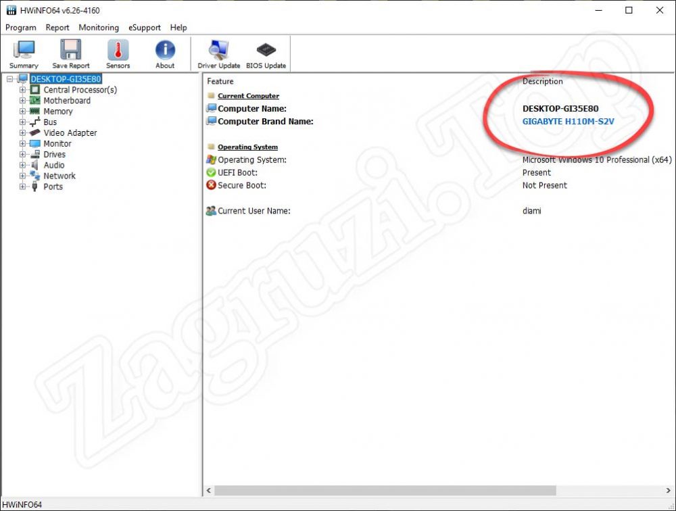
Task: Select the Motherboard tree label
Action: [67, 101]
